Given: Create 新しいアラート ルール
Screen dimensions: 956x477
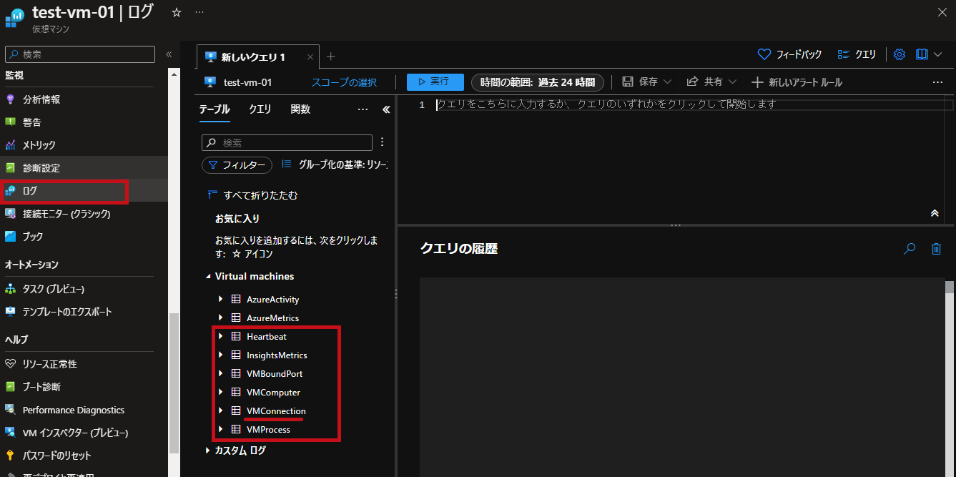Looking at the screenshot, I should (x=797, y=82).
